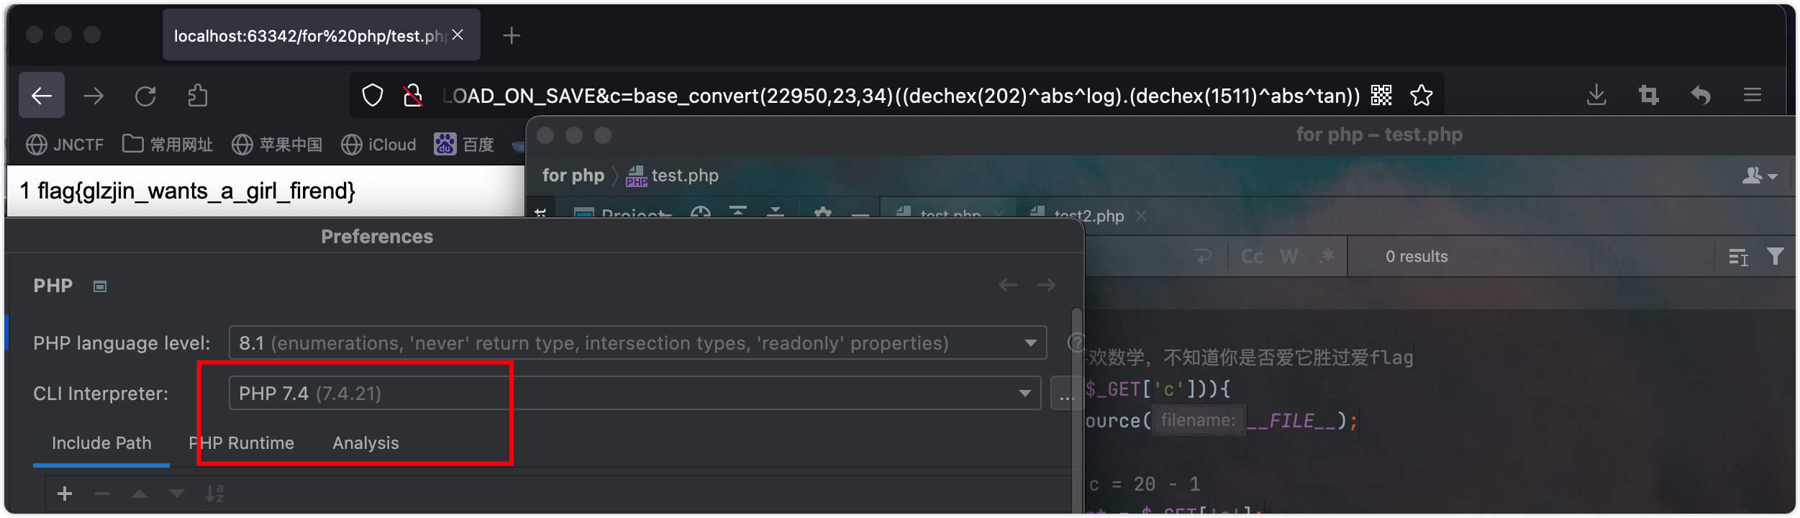Click the tracking protection shield icon
The height and width of the screenshot is (518, 1800).
click(x=372, y=96)
